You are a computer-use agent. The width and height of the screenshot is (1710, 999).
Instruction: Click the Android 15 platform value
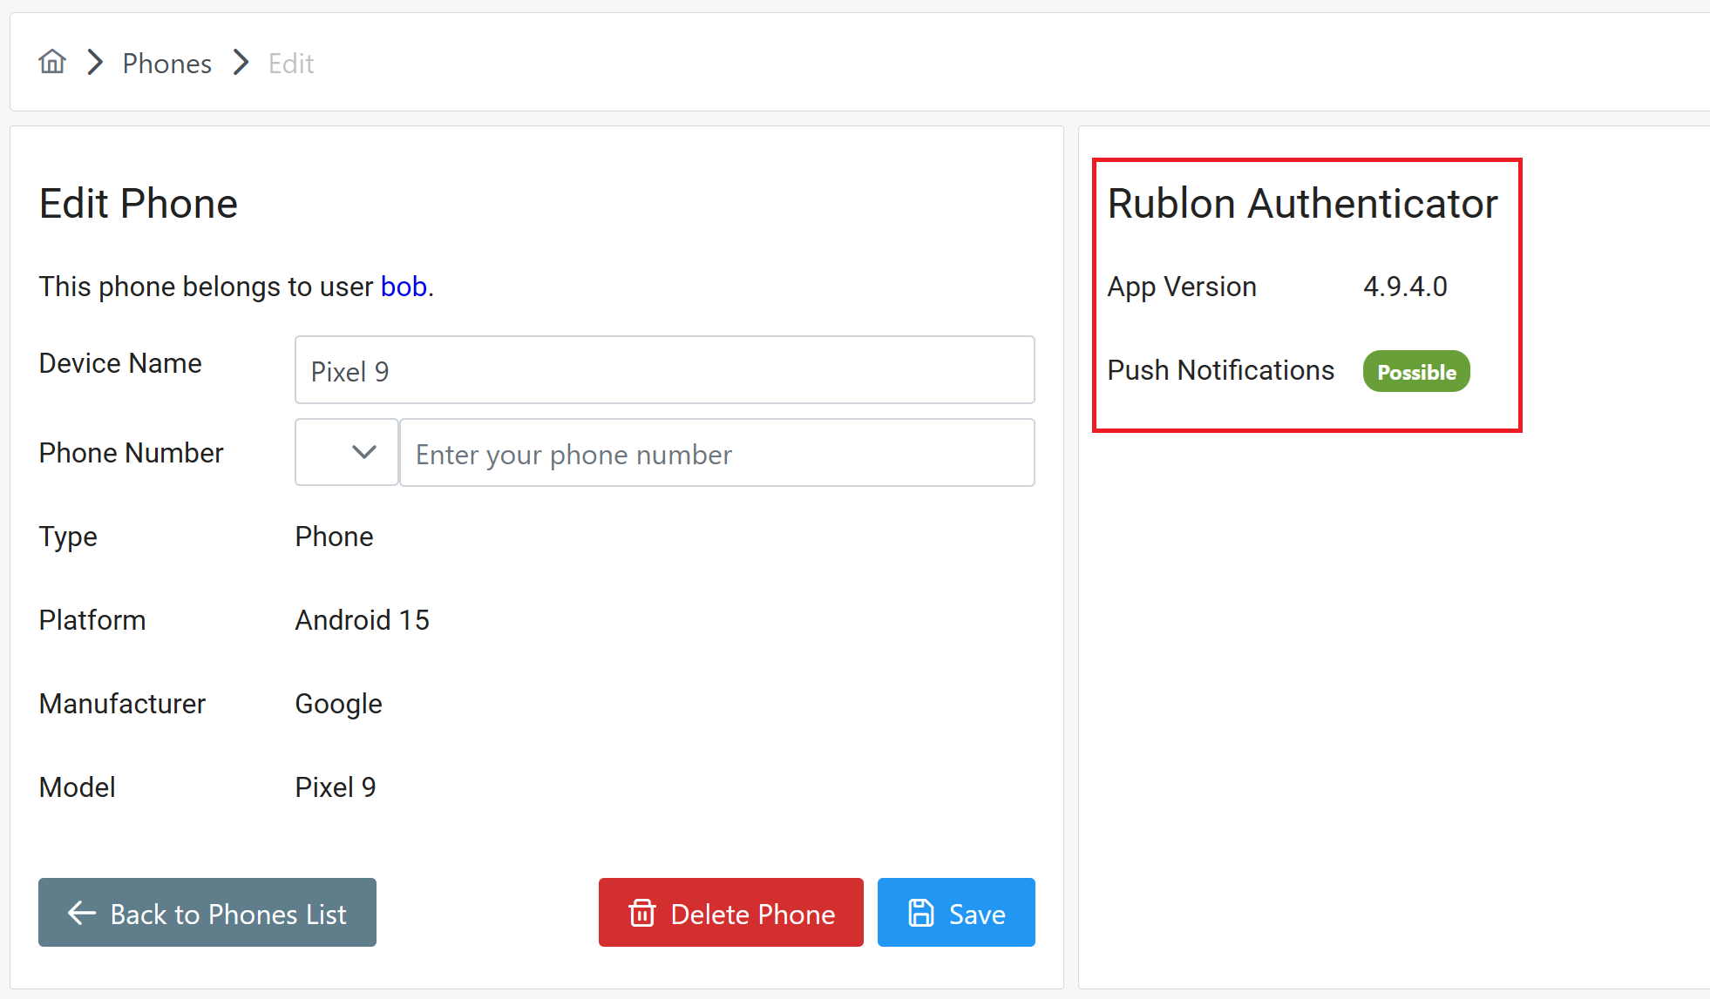pyautogui.click(x=362, y=620)
